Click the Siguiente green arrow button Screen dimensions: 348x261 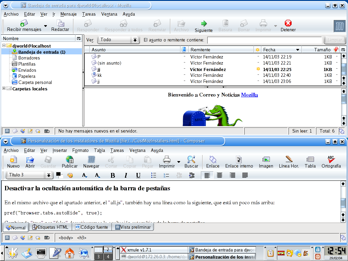[204, 26]
